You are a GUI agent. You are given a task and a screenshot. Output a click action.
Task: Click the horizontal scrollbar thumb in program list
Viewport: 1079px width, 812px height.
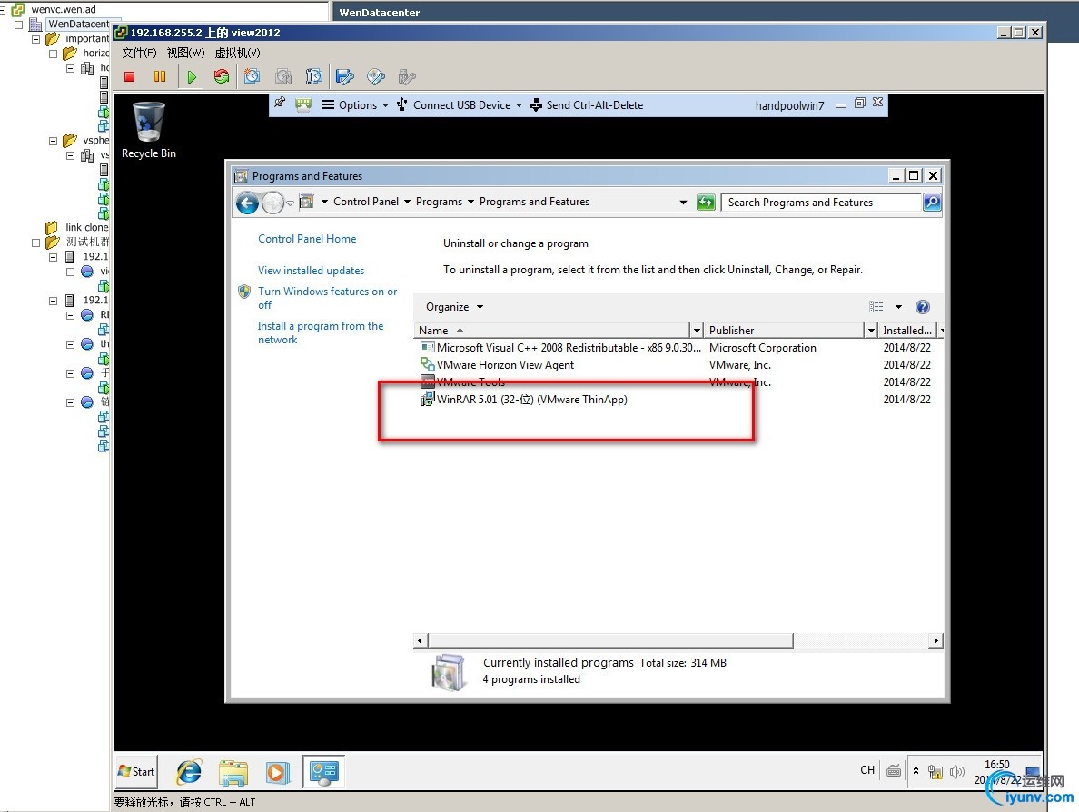click(x=610, y=640)
